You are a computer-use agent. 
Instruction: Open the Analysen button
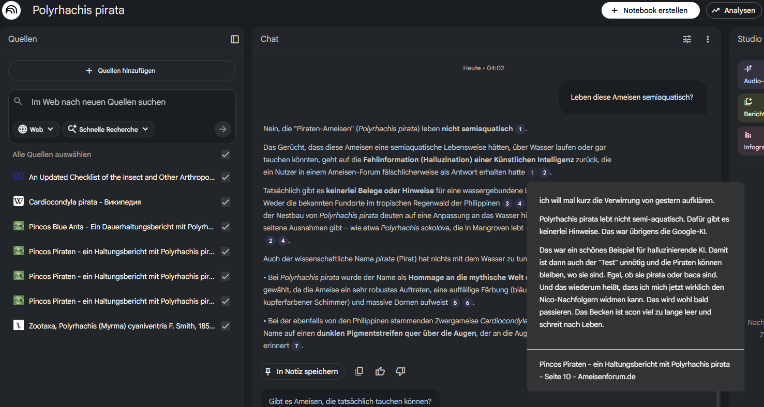(x=733, y=10)
